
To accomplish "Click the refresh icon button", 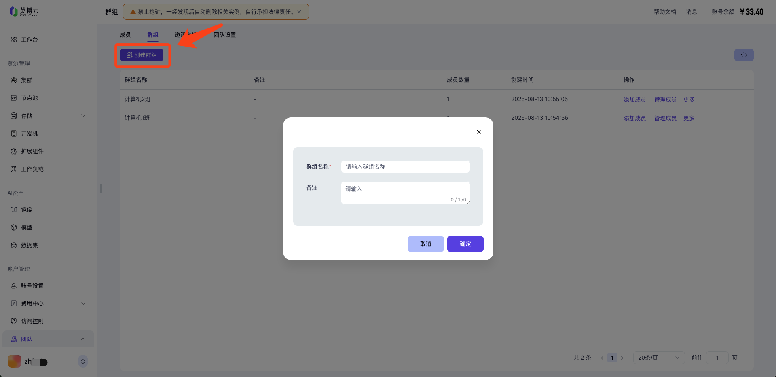I will point(744,55).
